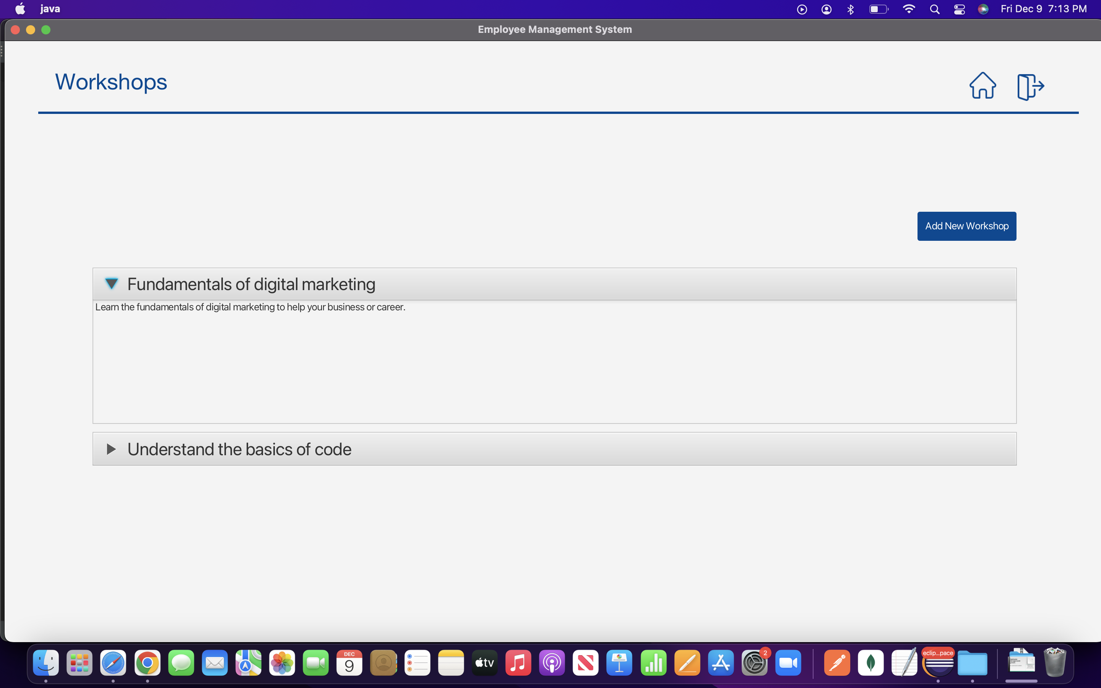Click the Wi-Fi status icon
The image size is (1101, 688).
point(909,9)
